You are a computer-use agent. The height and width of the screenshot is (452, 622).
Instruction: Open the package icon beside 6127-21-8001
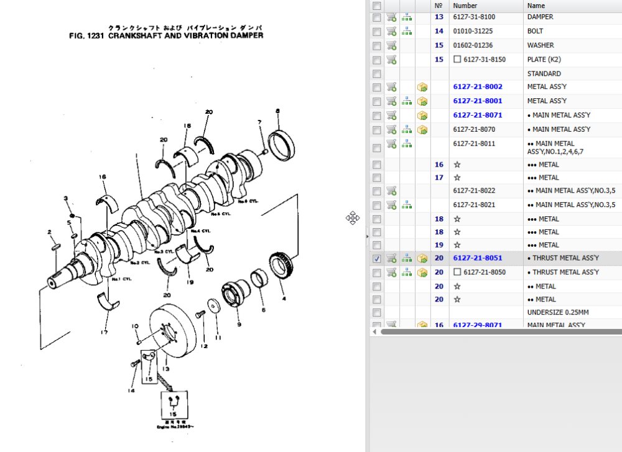click(422, 101)
